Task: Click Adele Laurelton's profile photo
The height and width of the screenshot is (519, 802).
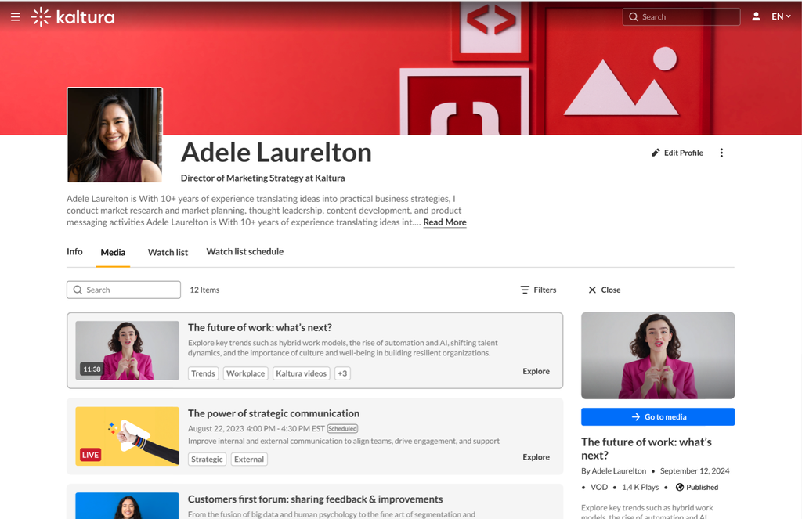Action: (115, 135)
